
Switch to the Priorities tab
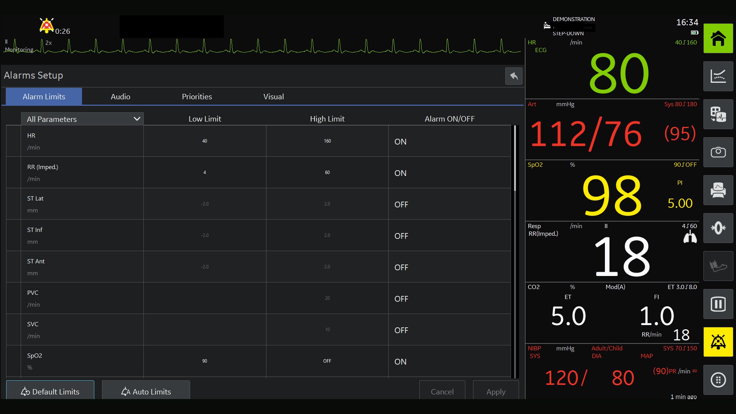197,97
